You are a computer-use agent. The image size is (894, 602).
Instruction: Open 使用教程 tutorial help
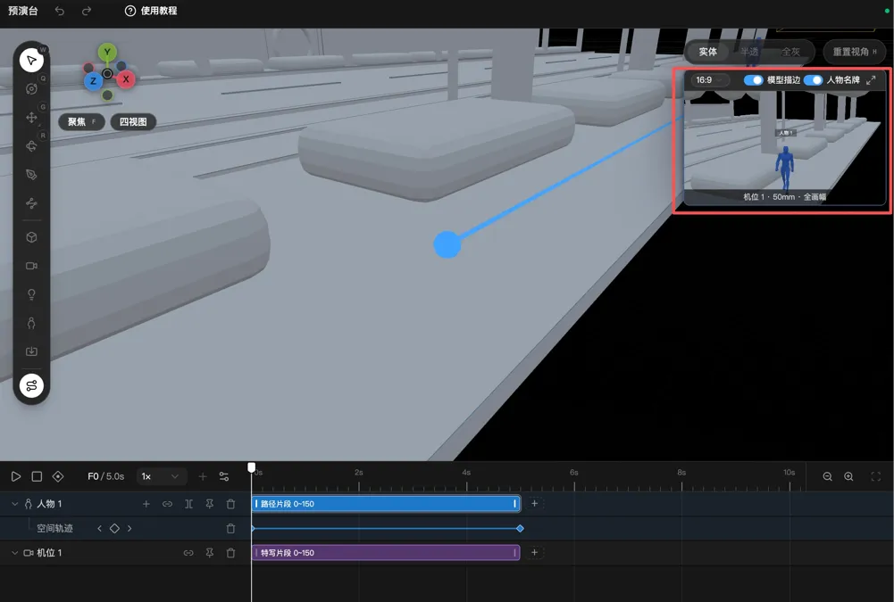(x=151, y=11)
